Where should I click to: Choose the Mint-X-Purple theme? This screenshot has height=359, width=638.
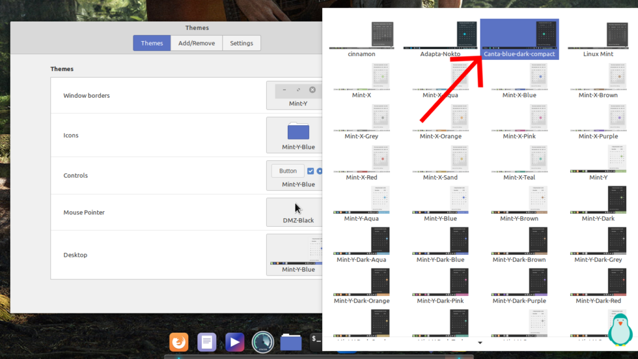[x=598, y=122]
